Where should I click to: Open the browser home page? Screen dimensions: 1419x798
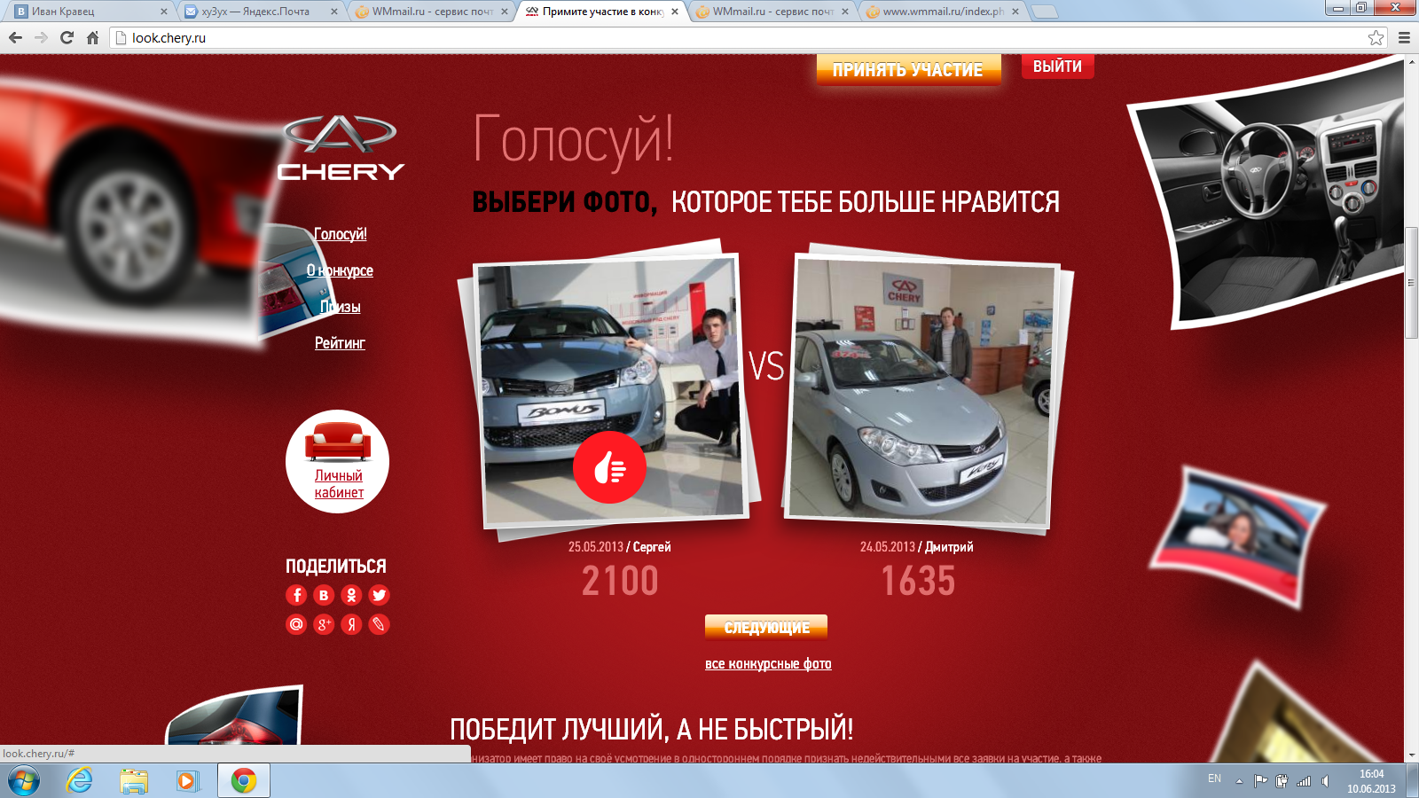(x=92, y=37)
